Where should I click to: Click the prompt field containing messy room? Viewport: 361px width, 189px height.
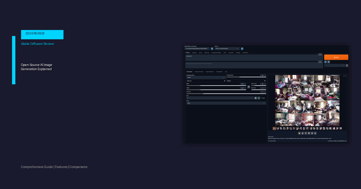point(254,58)
